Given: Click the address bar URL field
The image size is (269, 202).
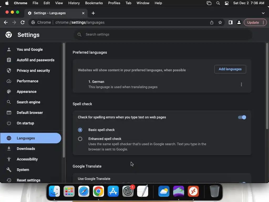Looking at the screenshot, I should coord(127,23).
